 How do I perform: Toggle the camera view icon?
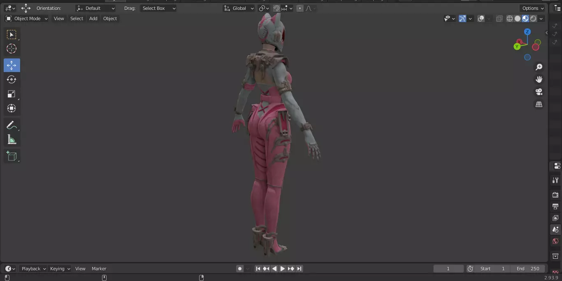(539, 92)
